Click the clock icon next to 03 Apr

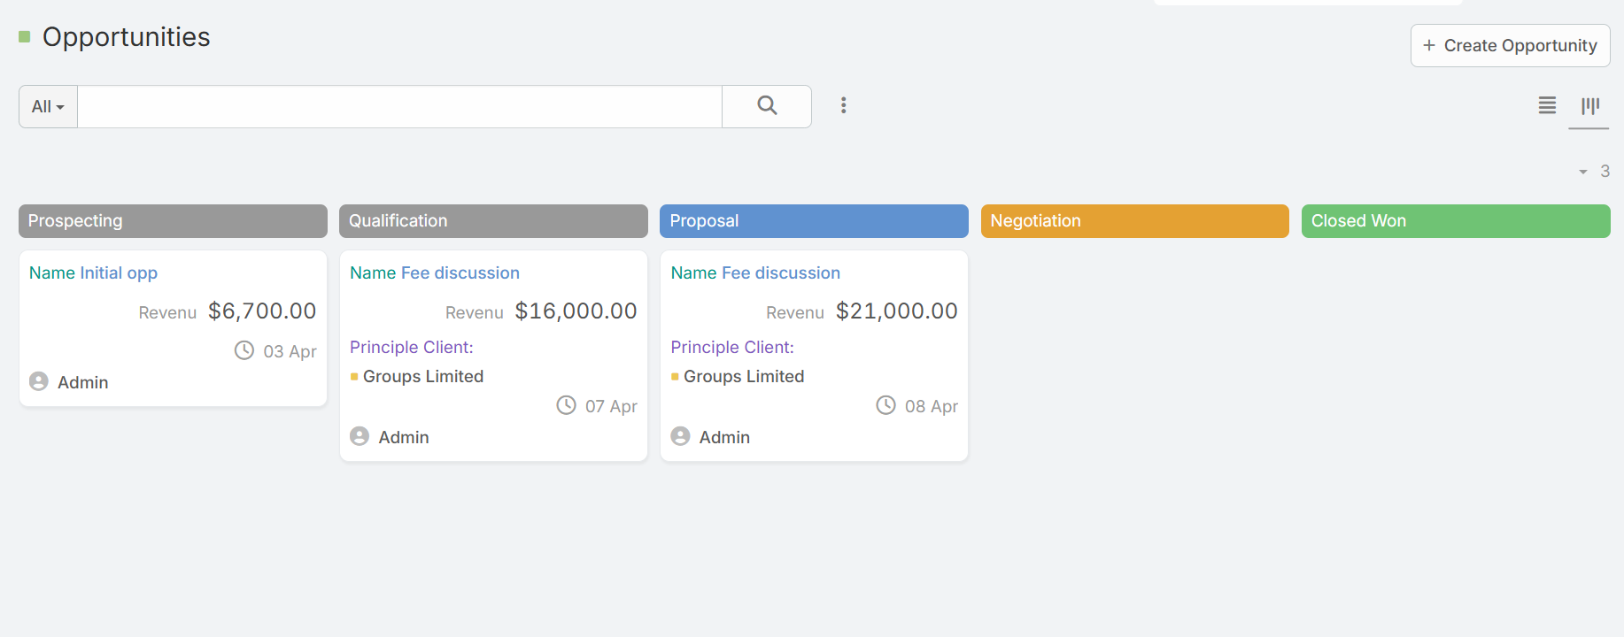tap(244, 350)
